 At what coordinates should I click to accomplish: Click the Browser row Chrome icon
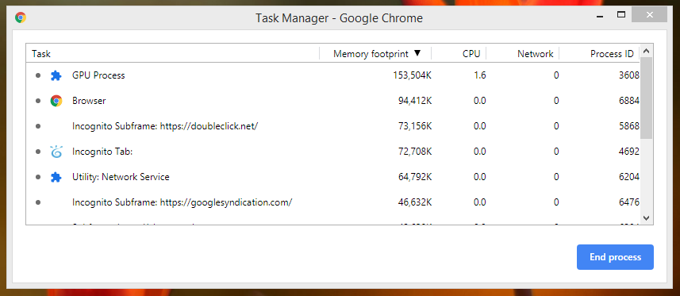point(56,101)
